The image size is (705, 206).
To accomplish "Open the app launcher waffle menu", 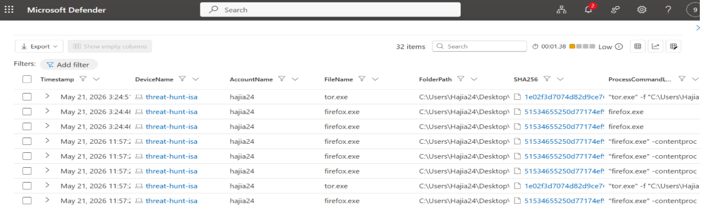I will 9,10.
